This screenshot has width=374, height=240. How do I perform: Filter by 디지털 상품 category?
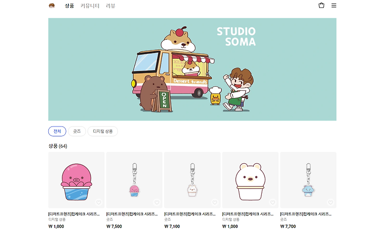click(x=103, y=131)
